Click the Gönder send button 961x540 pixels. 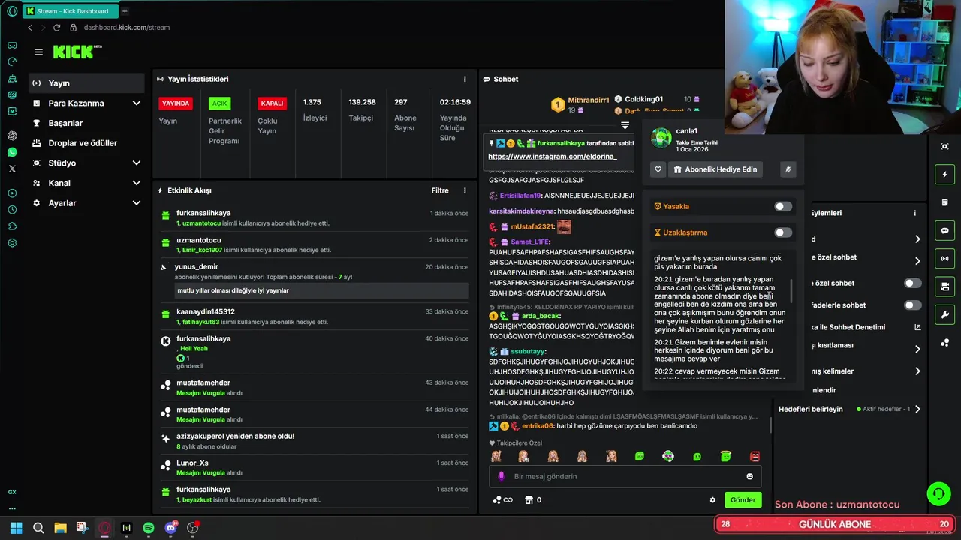point(743,500)
